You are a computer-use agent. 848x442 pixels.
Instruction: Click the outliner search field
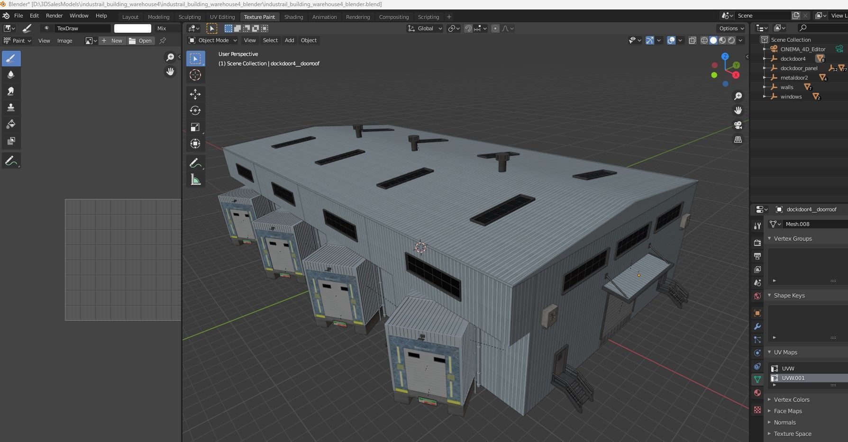point(822,28)
